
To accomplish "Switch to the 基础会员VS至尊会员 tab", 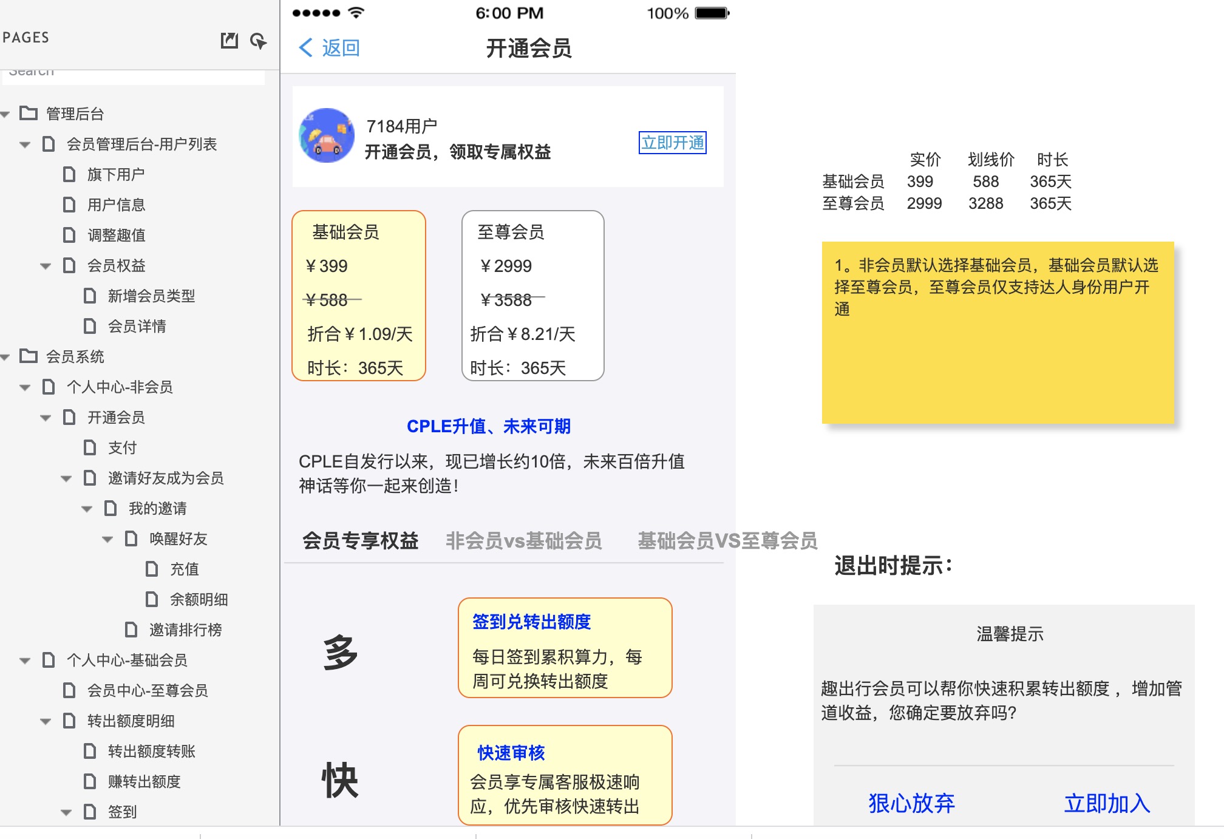I will (727, 538).
